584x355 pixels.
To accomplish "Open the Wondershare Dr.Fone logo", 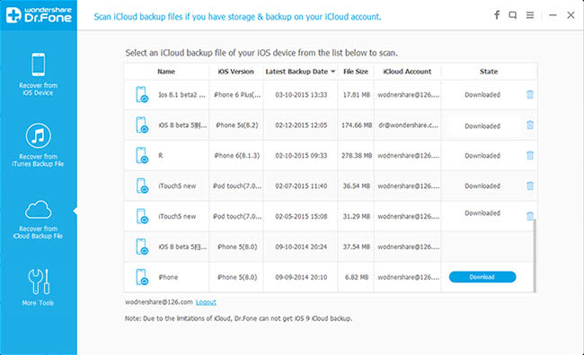I will point(39,15).
